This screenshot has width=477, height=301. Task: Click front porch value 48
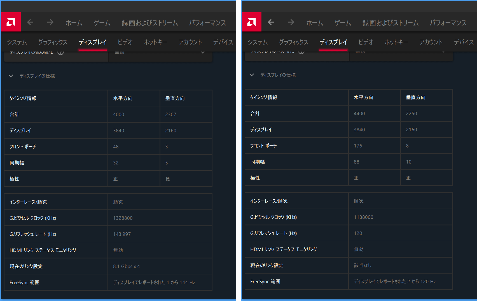[x=116, y=147]
